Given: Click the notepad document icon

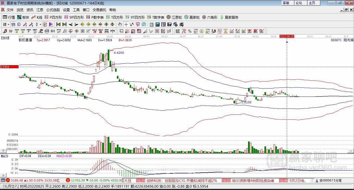Looking at the screenshot, I should point(163,24).
